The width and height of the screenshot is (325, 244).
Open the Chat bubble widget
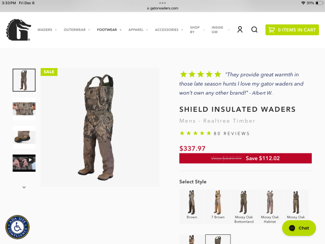coord(299,228)
